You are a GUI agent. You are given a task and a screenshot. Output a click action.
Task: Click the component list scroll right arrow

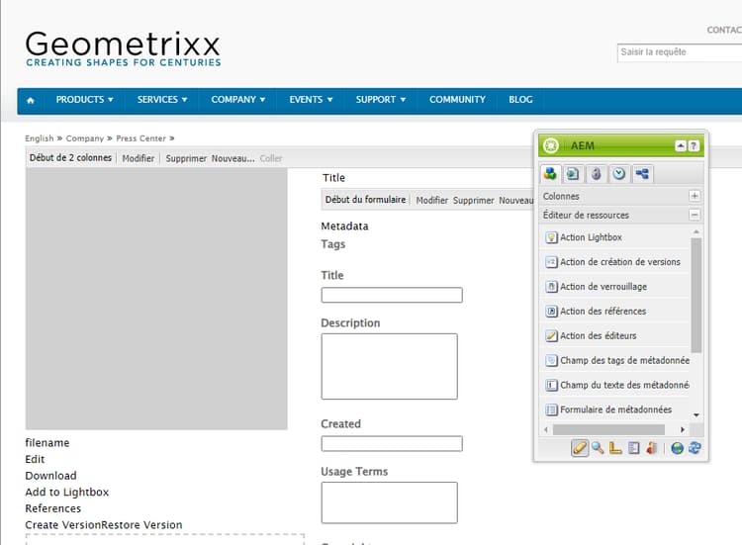(683, 429)
